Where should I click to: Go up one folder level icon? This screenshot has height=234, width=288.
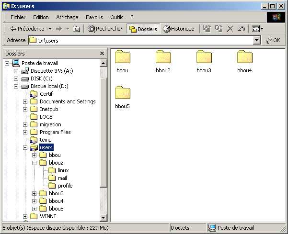(x=76, y=29)
